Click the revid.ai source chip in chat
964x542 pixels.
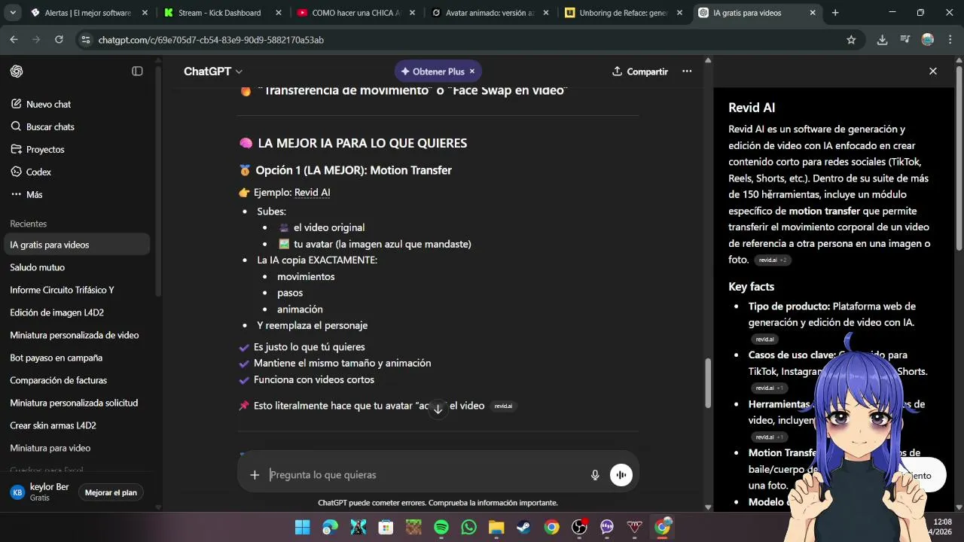(x=503, y=406)
